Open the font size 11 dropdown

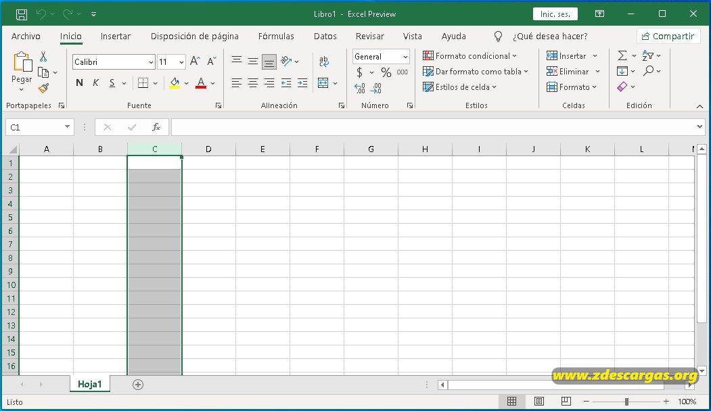pos(181,62)
